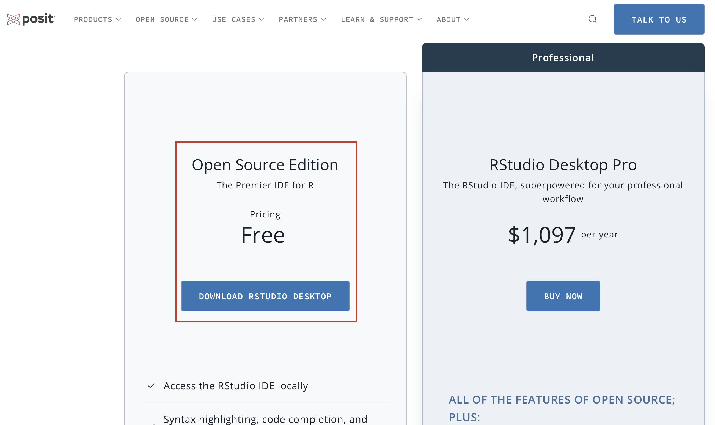Open the OPEN SOURCE navigation item
Image resolution: width=715 pixels, height=425 pixels.
pyautogui.click(x=162, y=19)
